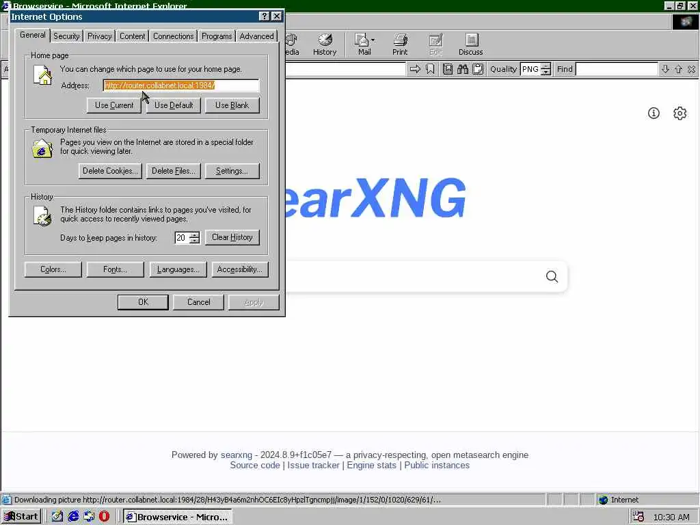Click the find next down arrow
The image size is (700, 525).
665,69
